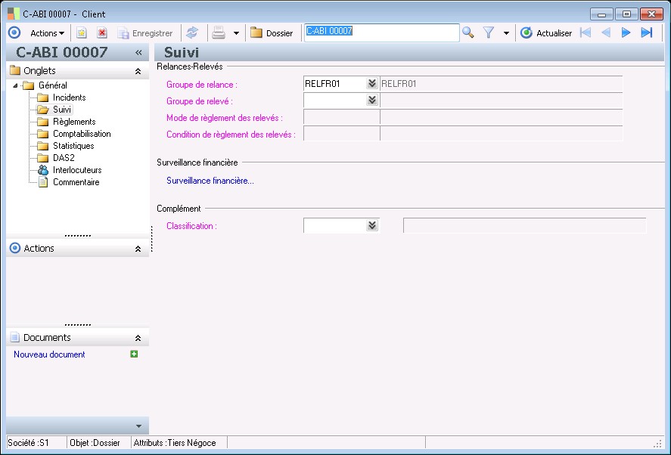Screen dimensions: 671x455
Task: Jump to the last record arrow
Action: pyautogui.click(x=646, y=32)
